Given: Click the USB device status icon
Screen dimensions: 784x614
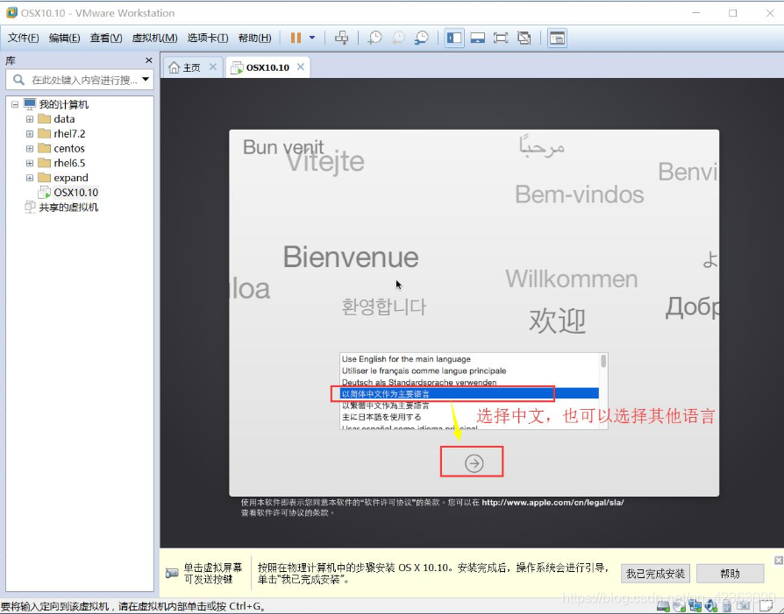Looking at the screenshot, I should click(x=727, y=606).
